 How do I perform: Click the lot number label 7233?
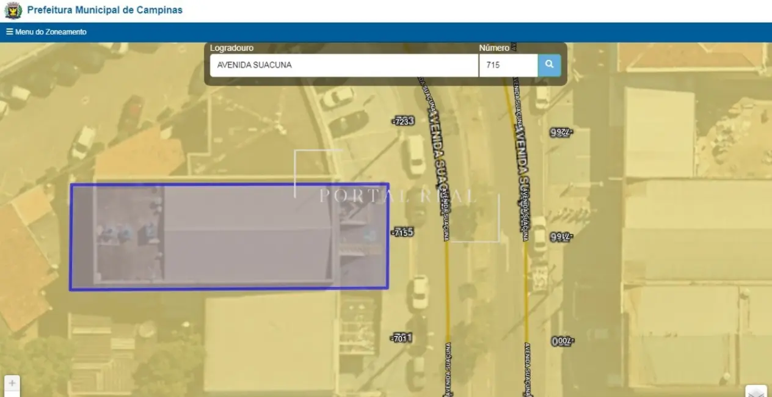pos(404,122)
